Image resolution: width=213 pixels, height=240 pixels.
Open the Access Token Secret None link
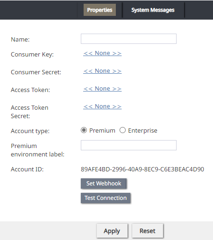pyautogui.click(x=102, y=106)
